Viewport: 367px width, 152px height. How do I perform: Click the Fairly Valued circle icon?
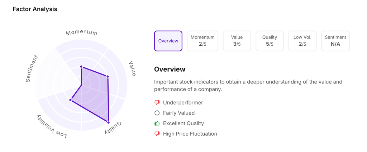pyautogui.click(x=157, y=113)
